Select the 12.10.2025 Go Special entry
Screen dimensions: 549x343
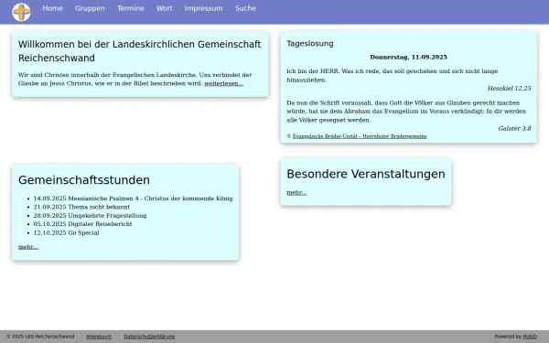67,232
